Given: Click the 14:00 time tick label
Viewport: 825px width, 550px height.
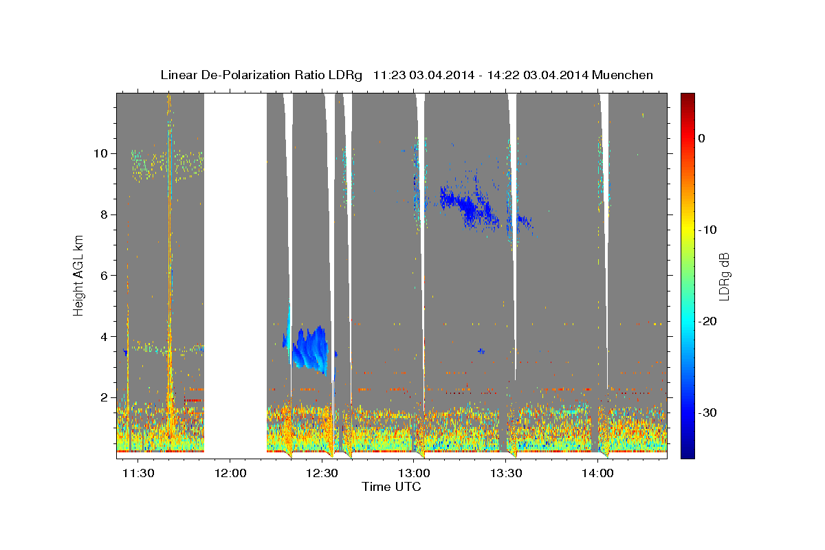Looking at the screenshot, I should pos(597,474).
